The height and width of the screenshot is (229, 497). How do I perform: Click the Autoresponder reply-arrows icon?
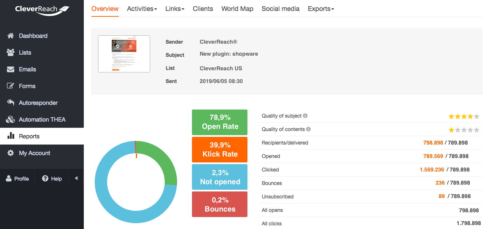coord(11,103)
